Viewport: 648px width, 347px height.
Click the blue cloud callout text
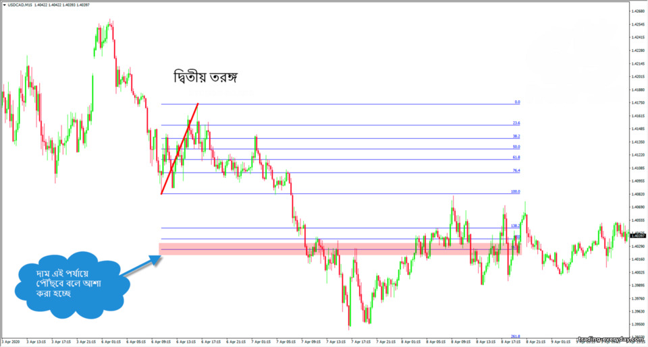[x=69, y=283]
